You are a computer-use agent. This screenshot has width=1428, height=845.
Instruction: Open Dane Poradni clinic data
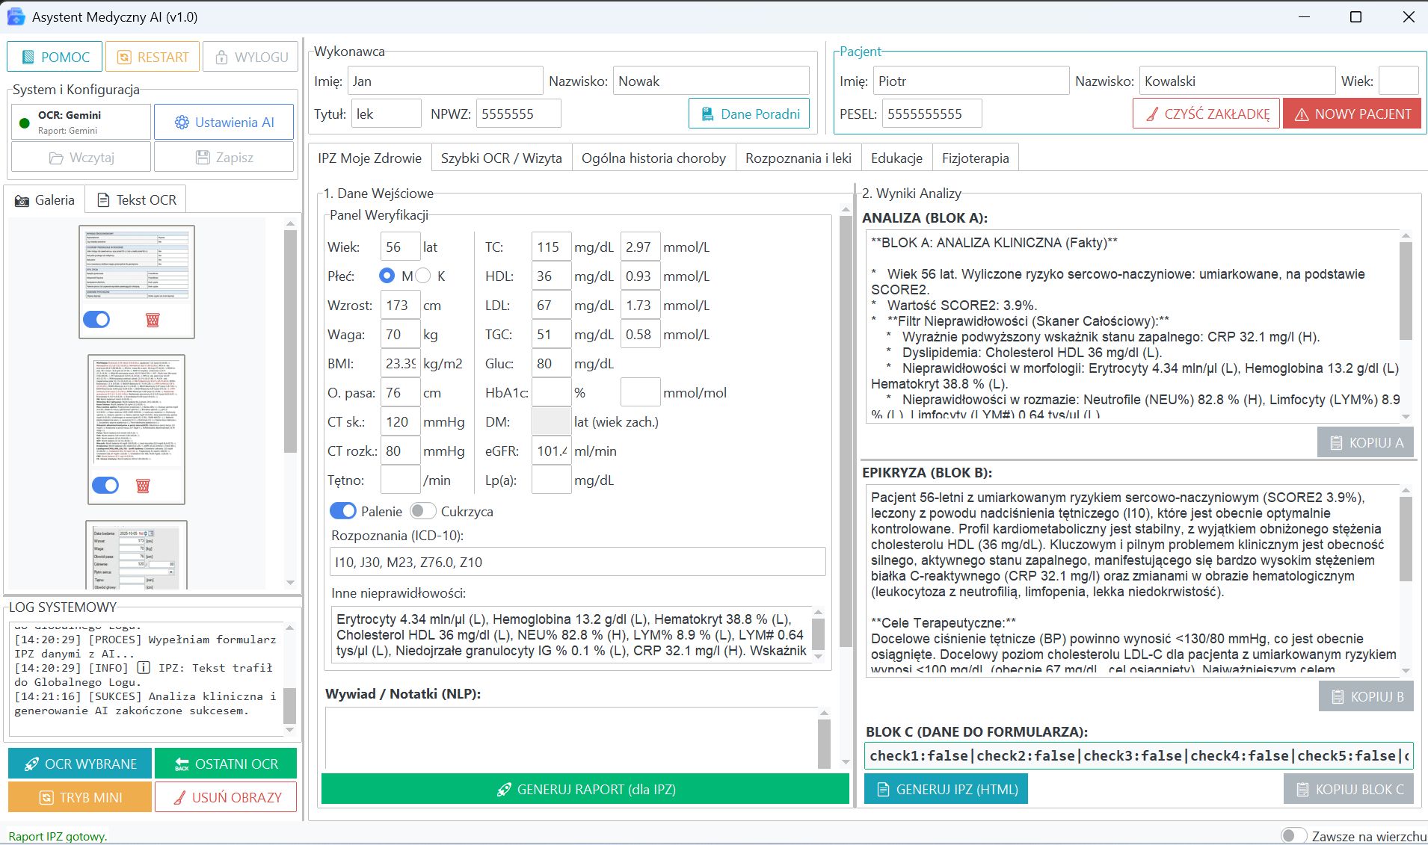tap(749, 114)
